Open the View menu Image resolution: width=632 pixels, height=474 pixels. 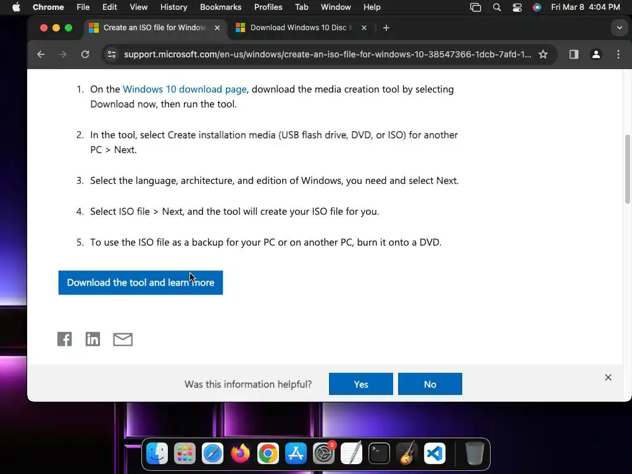pos(139,7)
